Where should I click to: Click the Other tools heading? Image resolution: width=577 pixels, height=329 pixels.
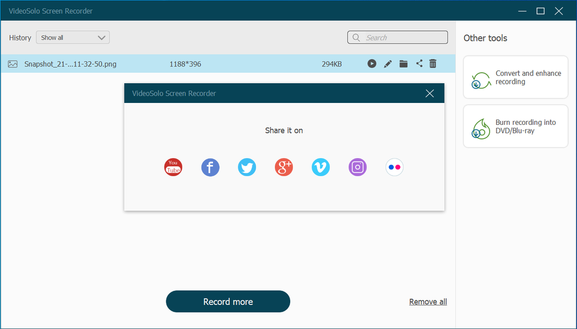click(x=485, y=38)
